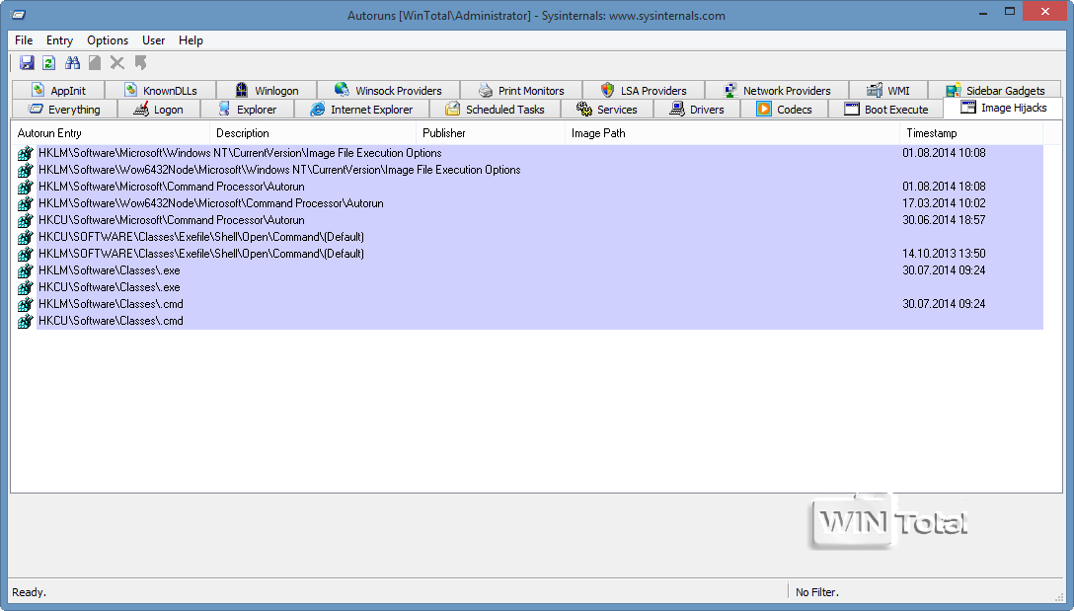Click icon of HKLM Image File Execution Options row
This screenshot has width=1074, height=611.
click(x=26, y=153)
